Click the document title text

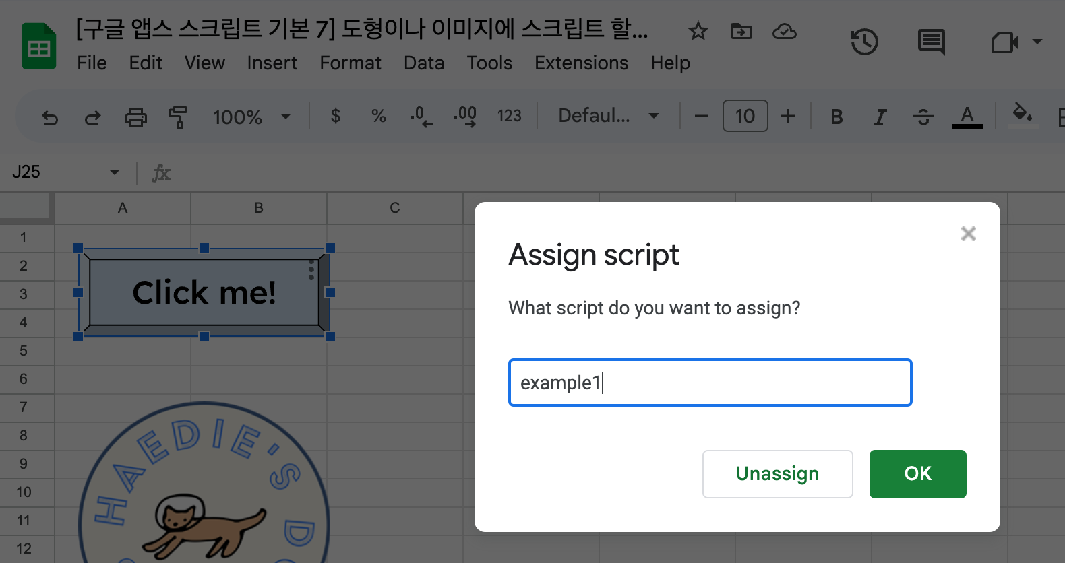(362, 29)
